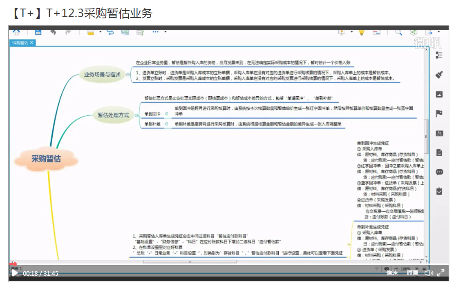Select the 单到回冲 subtopic
The image size is (474, 290).
point(152,114)
